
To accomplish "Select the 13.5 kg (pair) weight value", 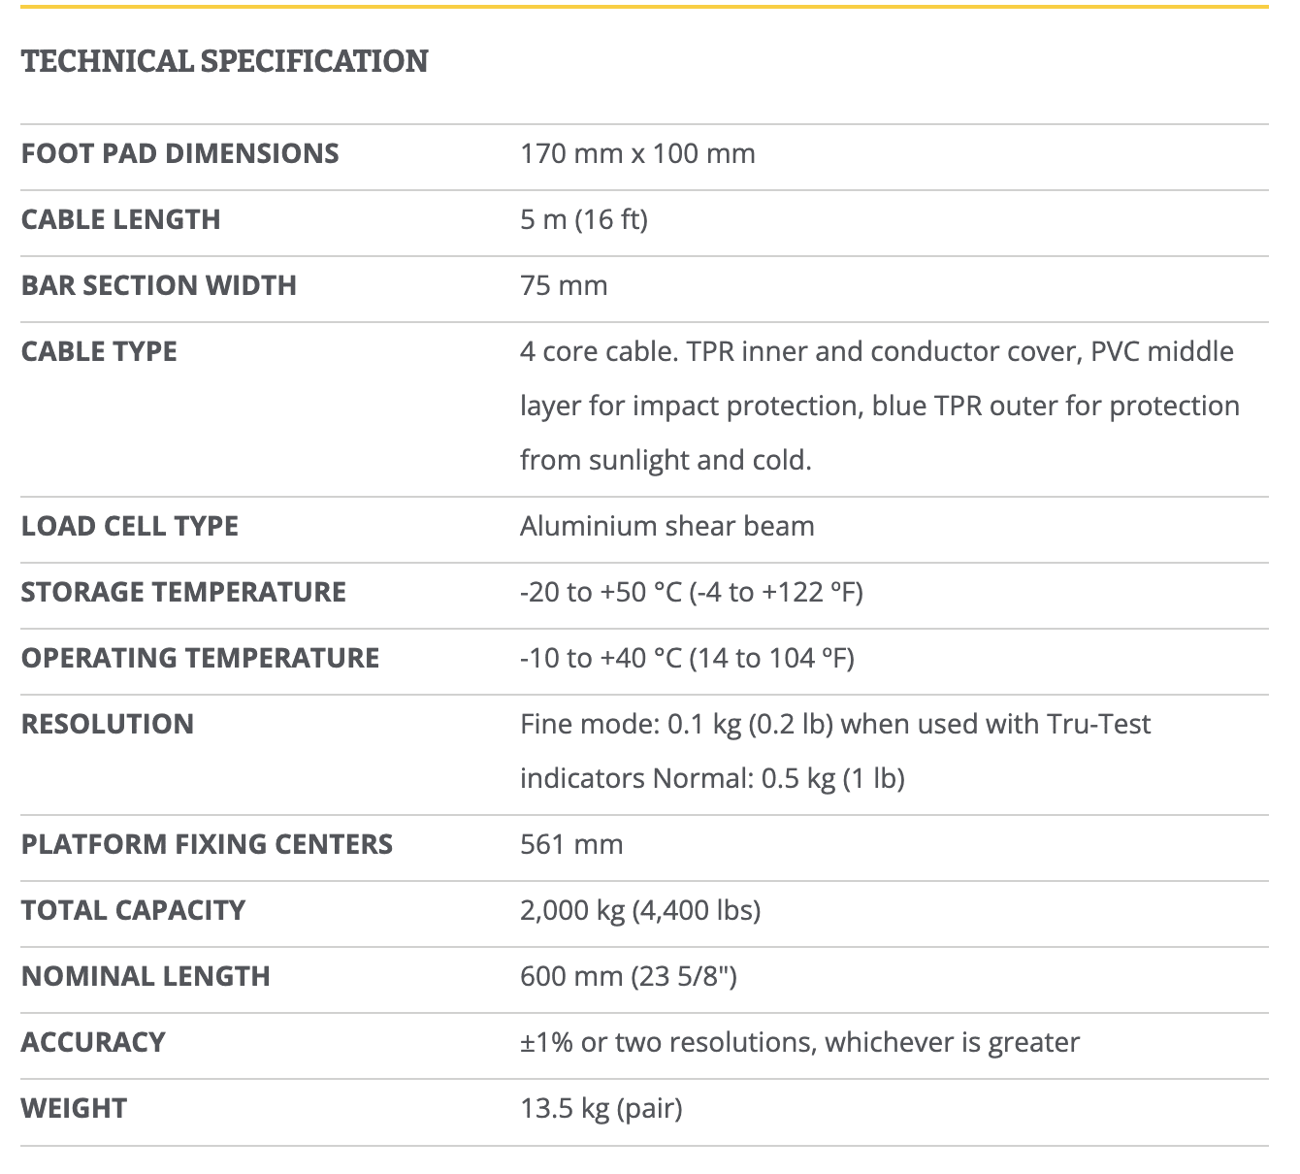I will [601, 1108].
